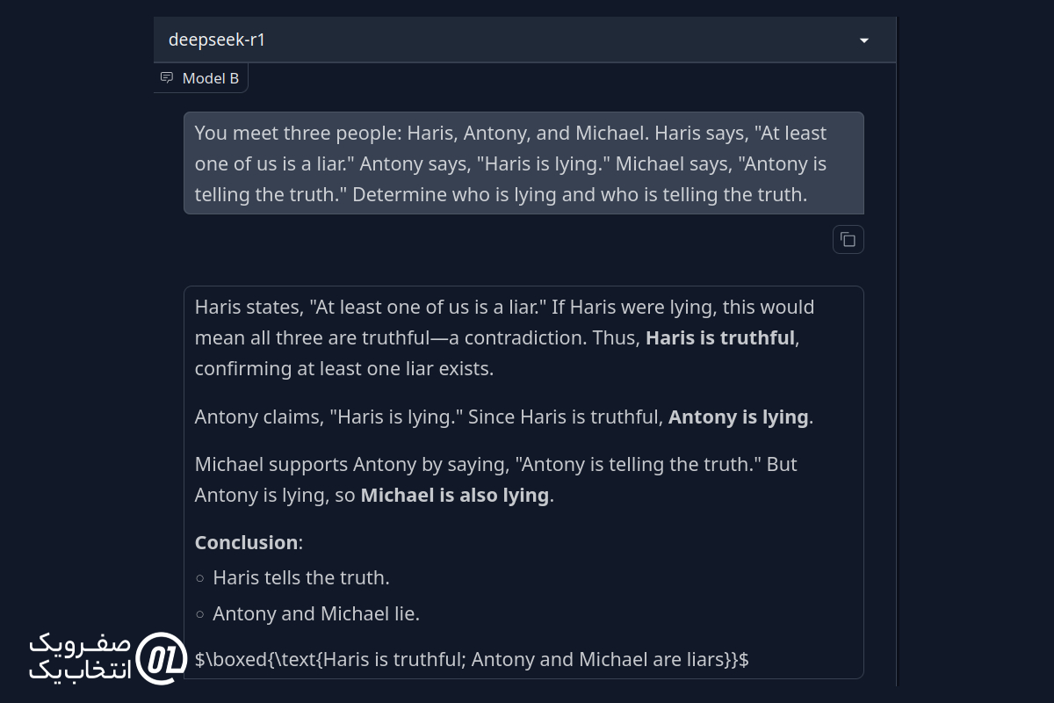Select the Model B label tab
This screenshot has width=1054, height=703.
coord(201,78)
